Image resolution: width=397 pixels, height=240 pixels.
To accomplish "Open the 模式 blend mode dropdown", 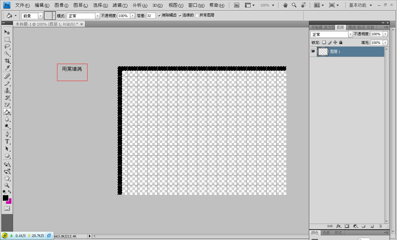I will [x=98, y=16].
